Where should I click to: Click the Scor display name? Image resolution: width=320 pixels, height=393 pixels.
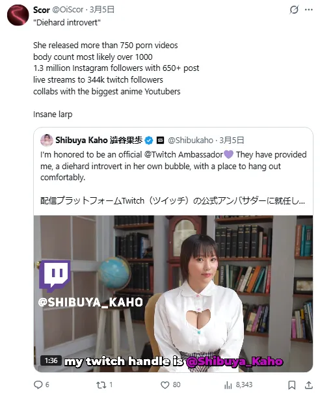[x=42, y=10]
